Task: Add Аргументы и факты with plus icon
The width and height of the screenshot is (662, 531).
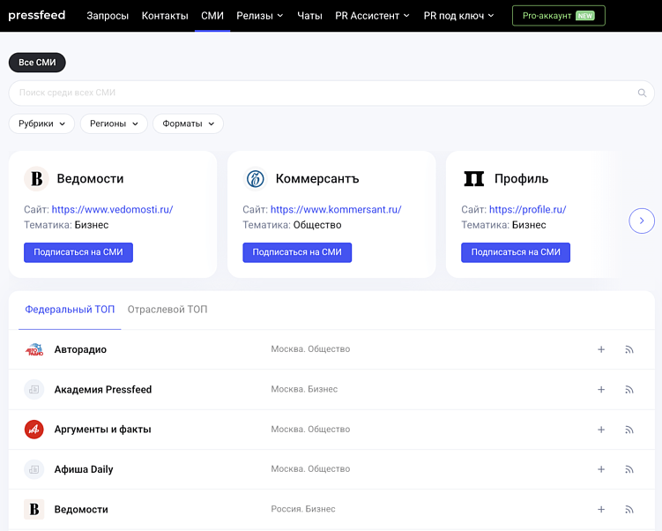Action: coord(601,430)
